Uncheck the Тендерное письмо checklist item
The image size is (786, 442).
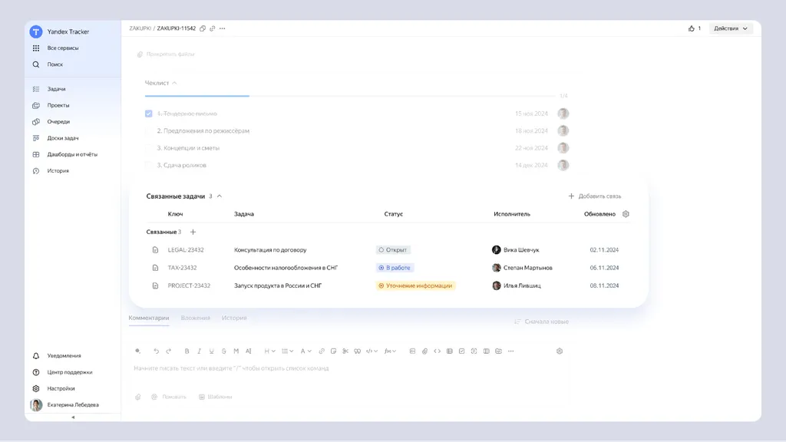149,114
